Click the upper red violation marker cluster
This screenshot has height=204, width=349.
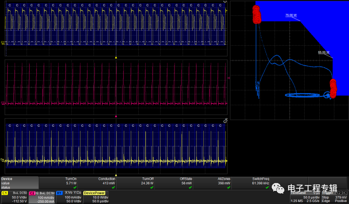point(256,14)
